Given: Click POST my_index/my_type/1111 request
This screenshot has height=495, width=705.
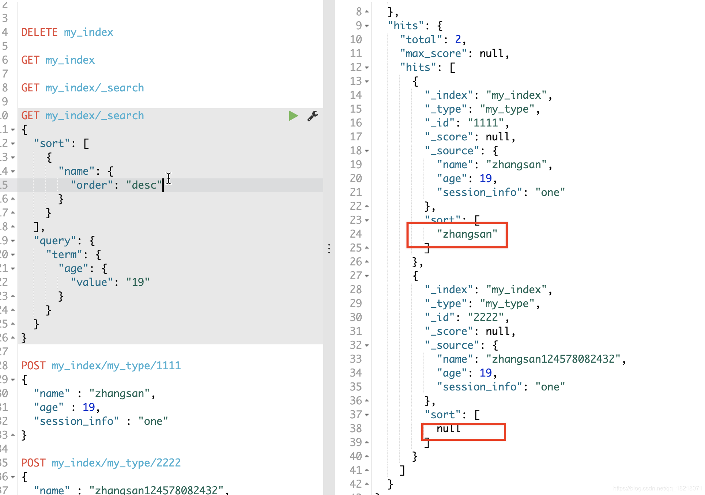Looking at the screenshot, I should click(x=101, y=366).
